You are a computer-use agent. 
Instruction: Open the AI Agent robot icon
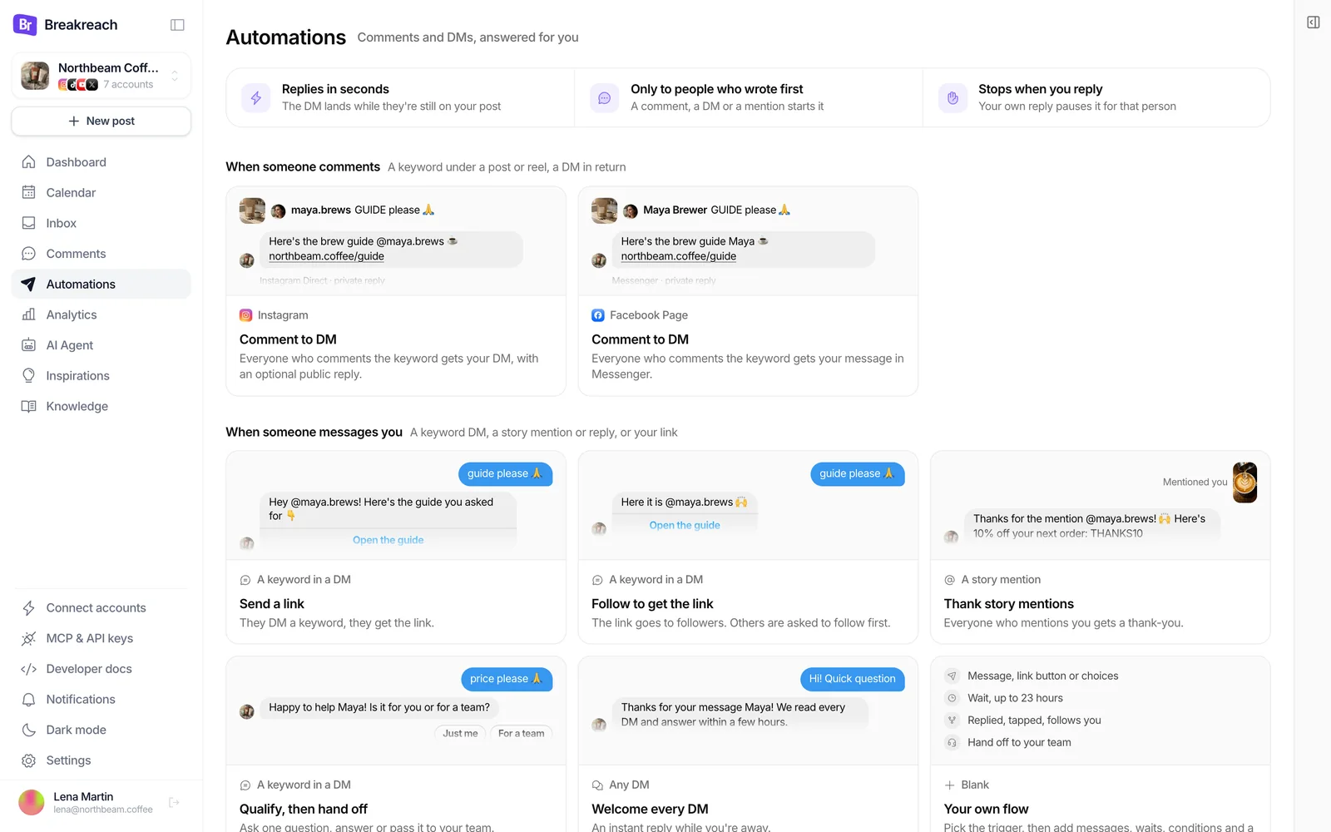point(28,345)
